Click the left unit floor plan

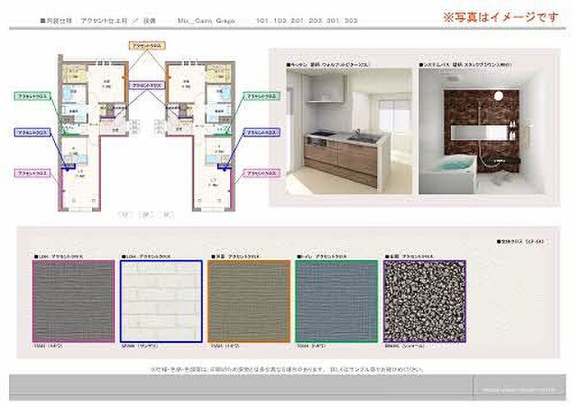(88, 132)
